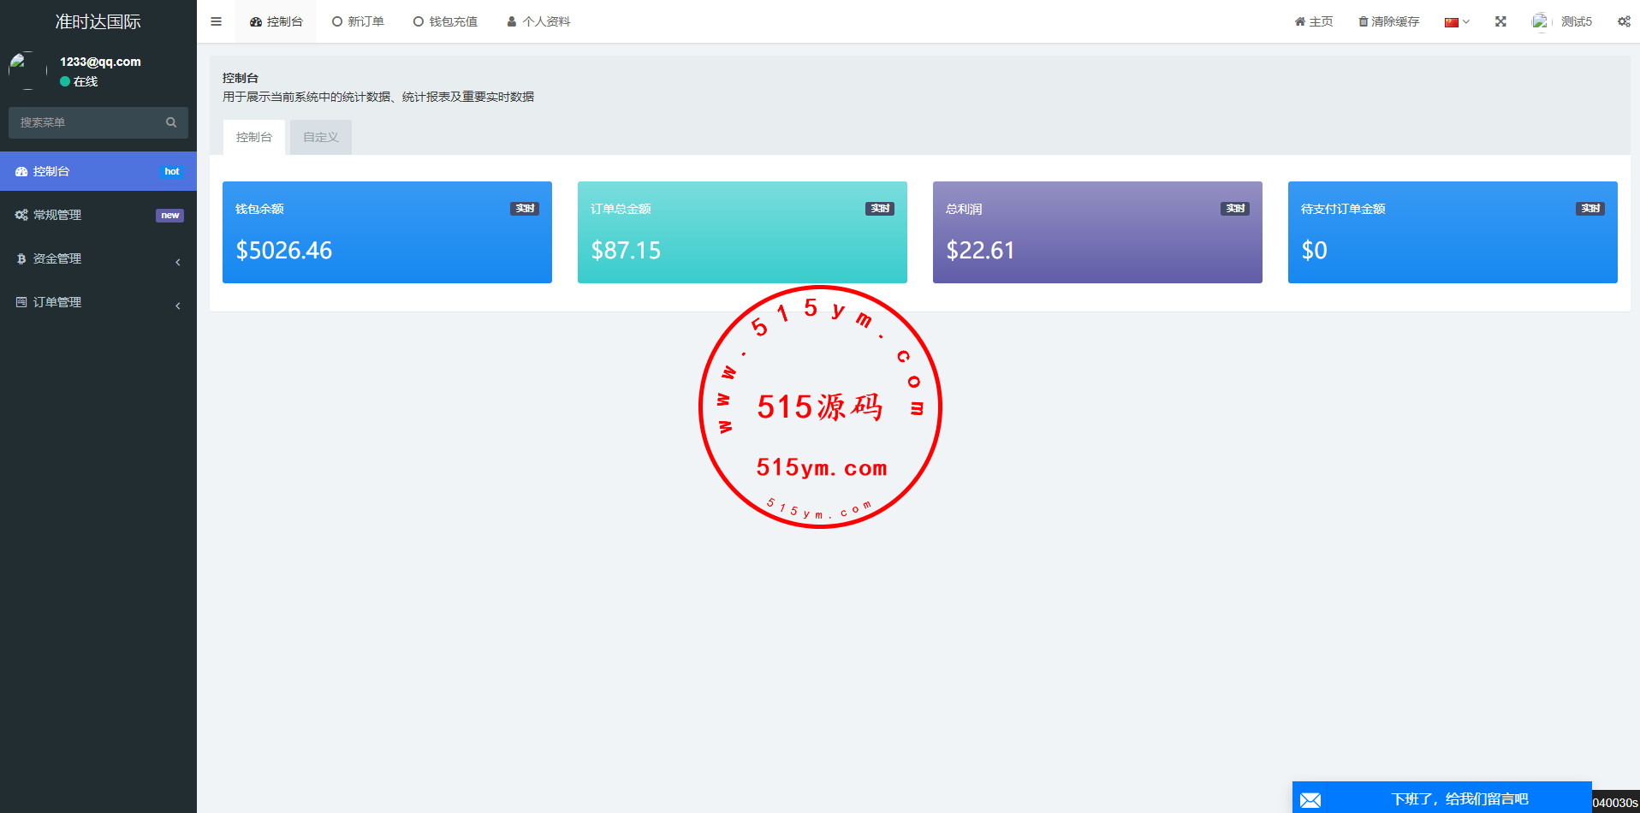Viewport: 1640px width, 813px height.
Task: Focus the 搜索菜单 search input
Action: (86, 122)
